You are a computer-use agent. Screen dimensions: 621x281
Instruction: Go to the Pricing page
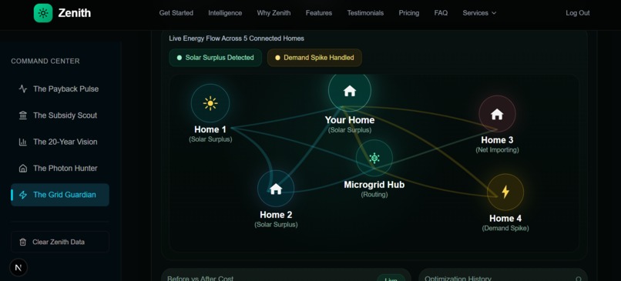[408, 13]
